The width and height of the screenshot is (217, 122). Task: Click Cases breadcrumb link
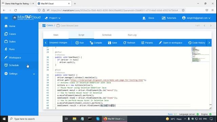point(50,25)
